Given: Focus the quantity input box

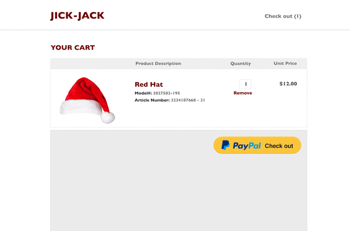Looking at the screenshot, I should click(245, 84).
